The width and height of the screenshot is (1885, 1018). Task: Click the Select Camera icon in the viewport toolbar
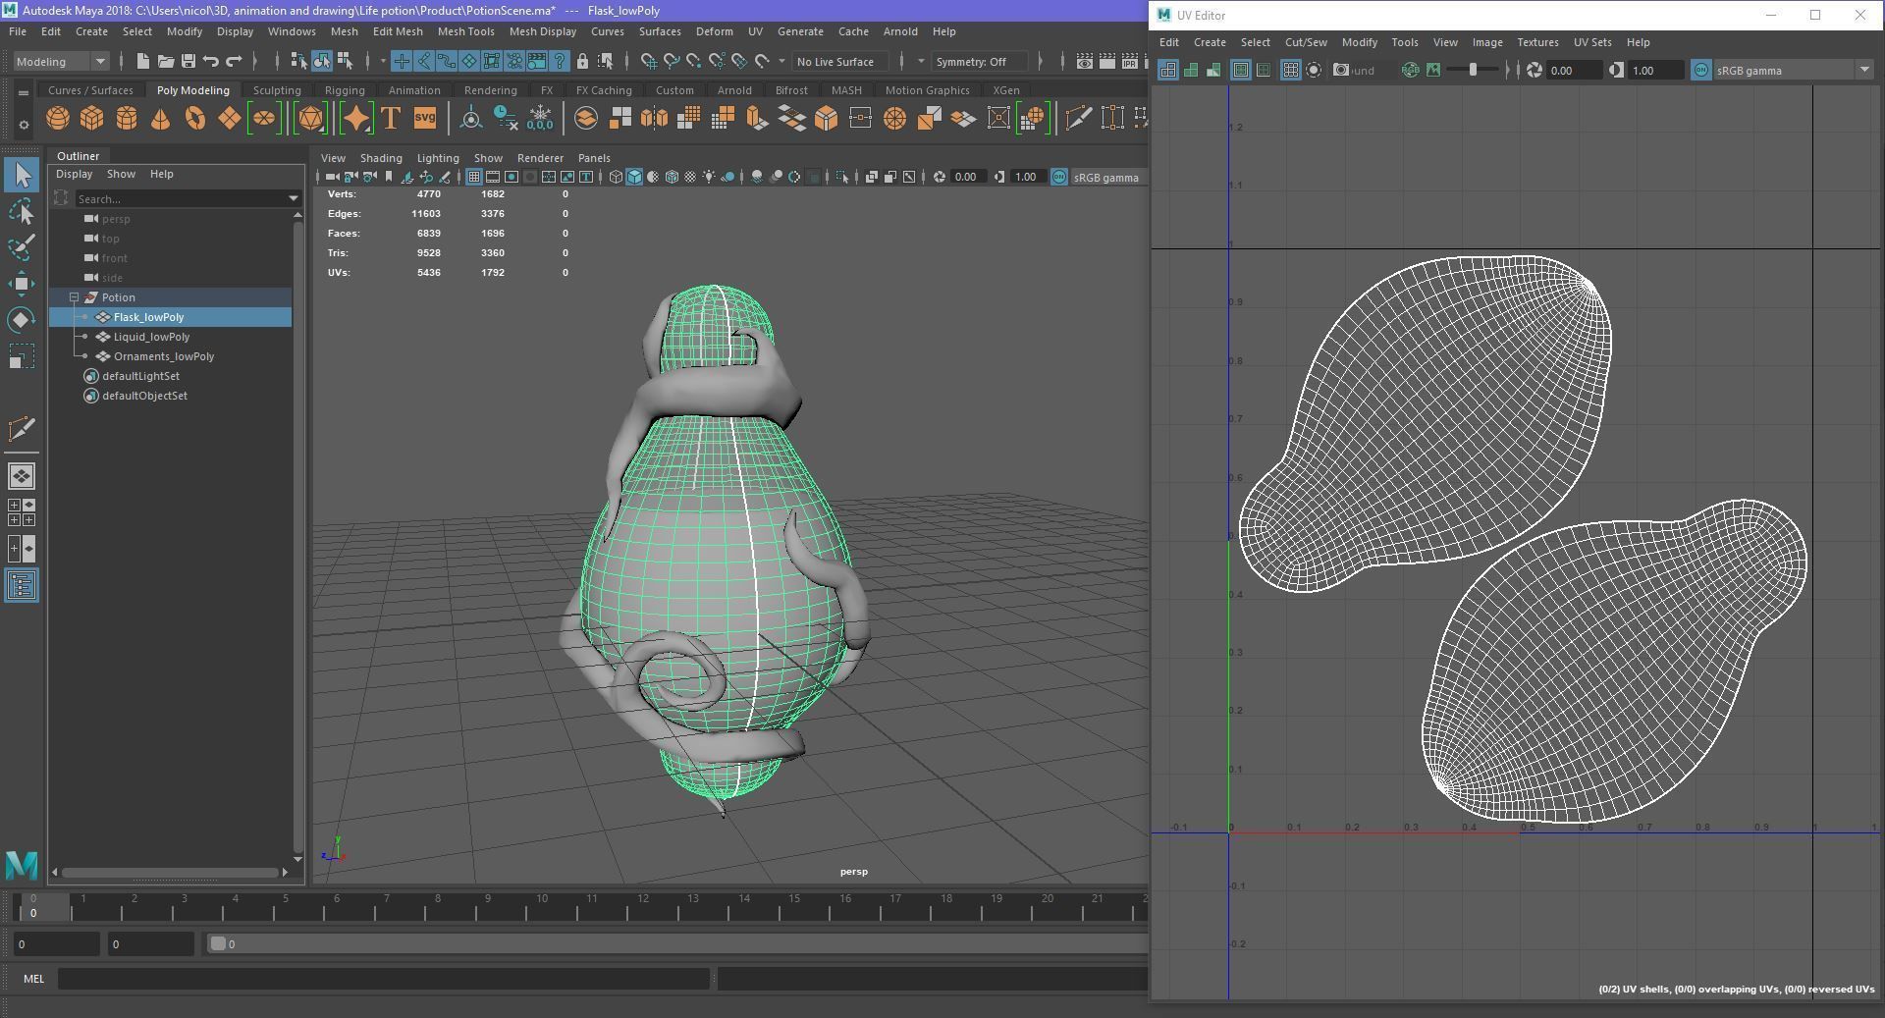point(332,177)
